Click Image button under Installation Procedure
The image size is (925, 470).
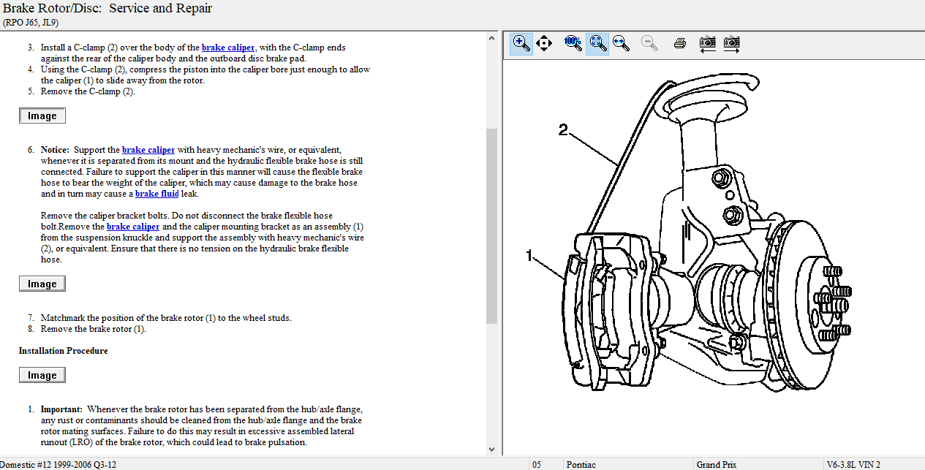tap(42, 375)
